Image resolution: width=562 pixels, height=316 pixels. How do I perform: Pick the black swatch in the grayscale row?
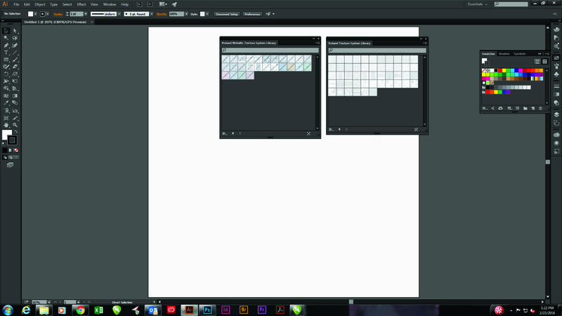(488, 87)
